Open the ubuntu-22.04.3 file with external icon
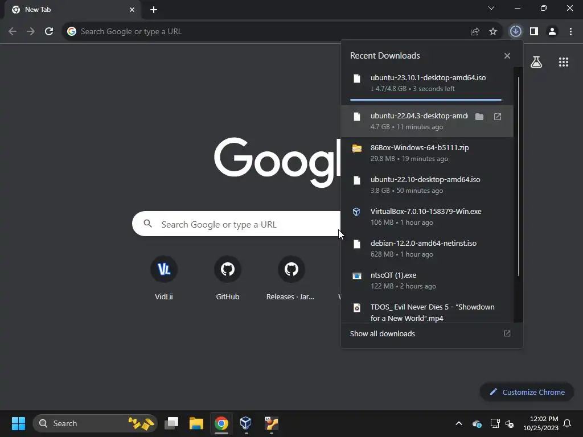 [x=498, y=117]
